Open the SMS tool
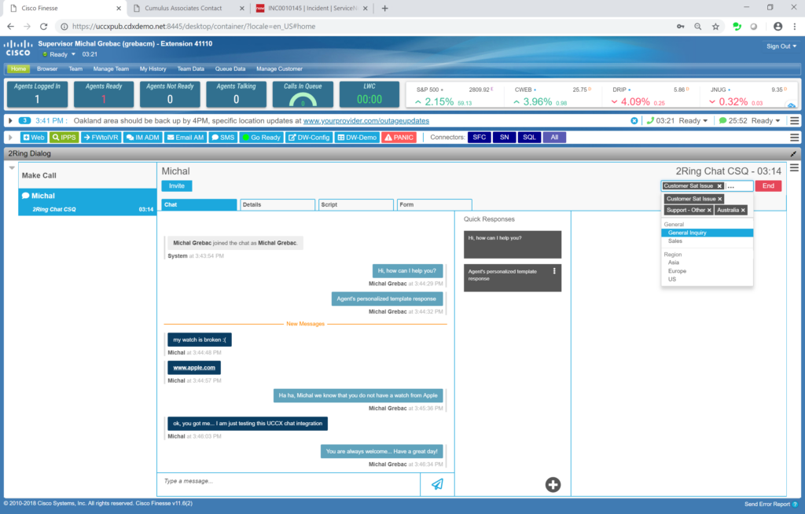Viewport: 805px width, 514px height. point(222,136)
